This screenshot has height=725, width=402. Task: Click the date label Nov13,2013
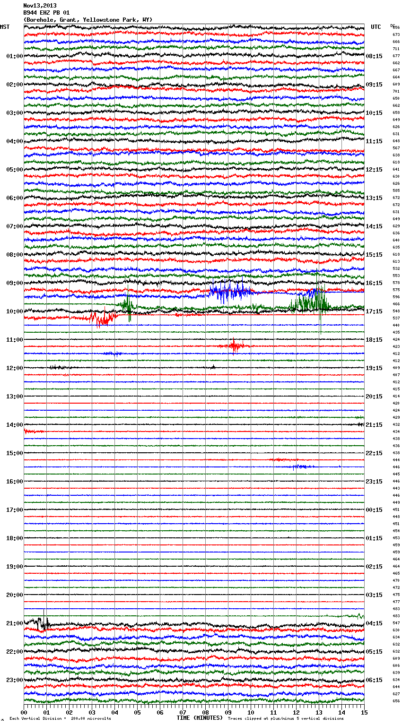(x=40, y=6)
